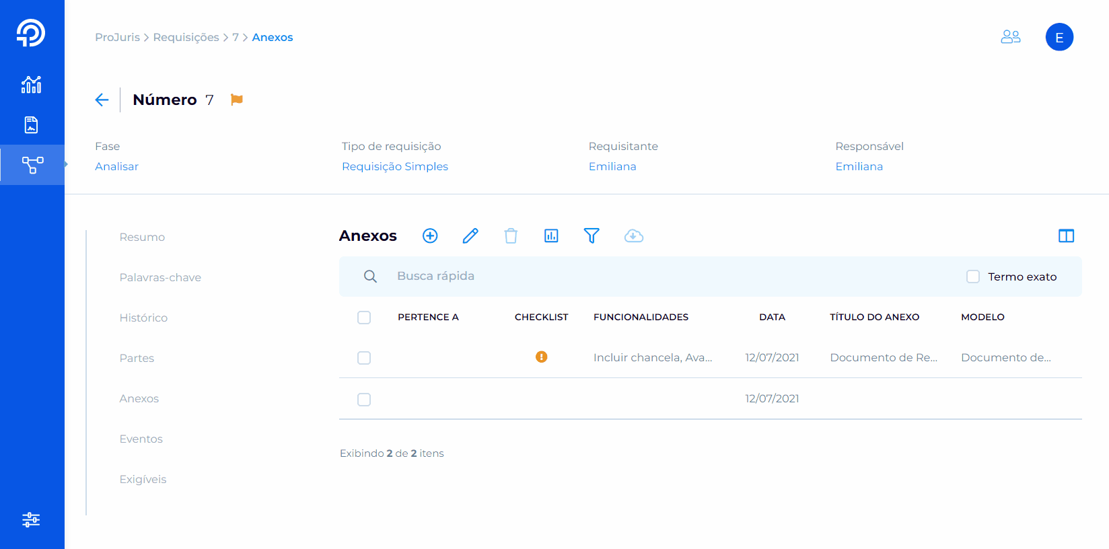Expand sidebar using the small arrow
The height and width of the screenshot is (549, 1109).
(66, 164)
